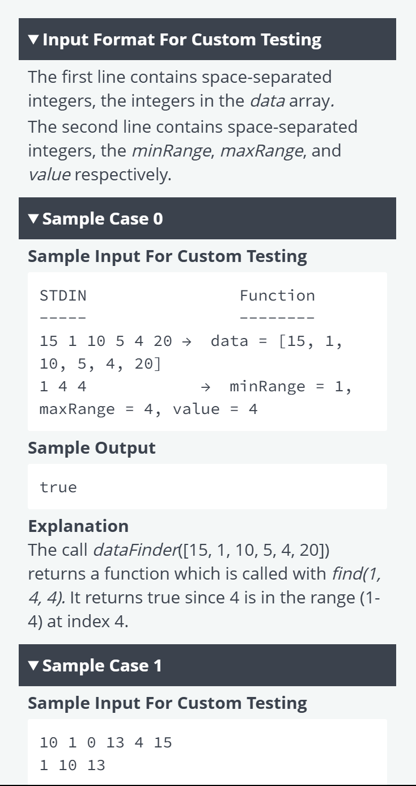Click the 'maxRange = 4, value = 4' line
The width and height of the screenshot is (416, 786).
pyautogui.click(x=148, y=409)
